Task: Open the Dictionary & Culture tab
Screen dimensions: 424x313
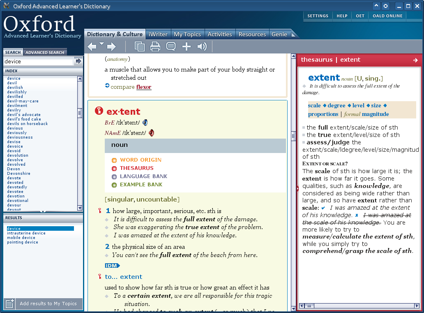Action: 115,34
